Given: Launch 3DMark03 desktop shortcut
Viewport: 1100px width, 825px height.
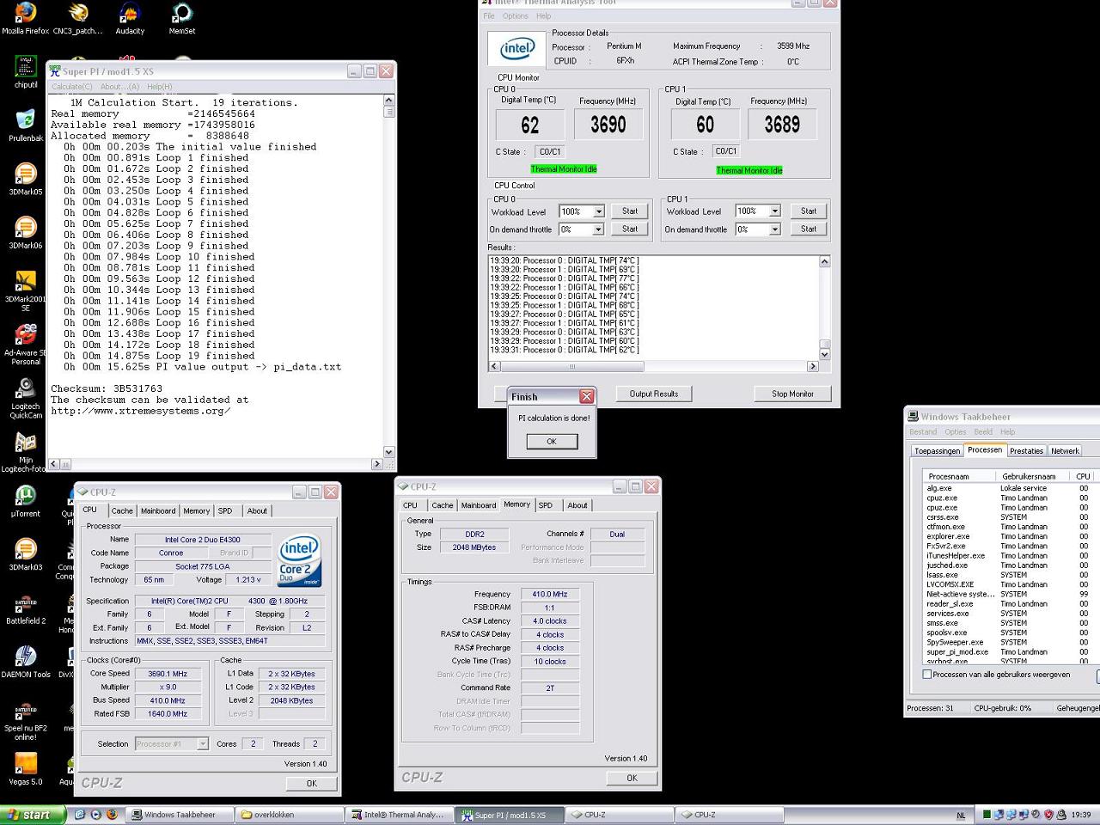Looking at the screenshot, I should [26, 554].
